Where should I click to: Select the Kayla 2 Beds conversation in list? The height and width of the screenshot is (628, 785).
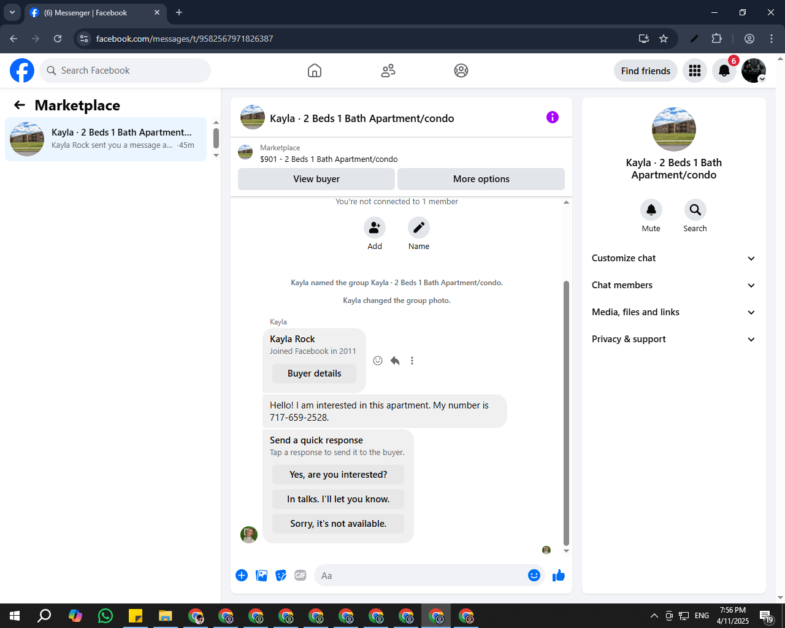tap(106, 139)
